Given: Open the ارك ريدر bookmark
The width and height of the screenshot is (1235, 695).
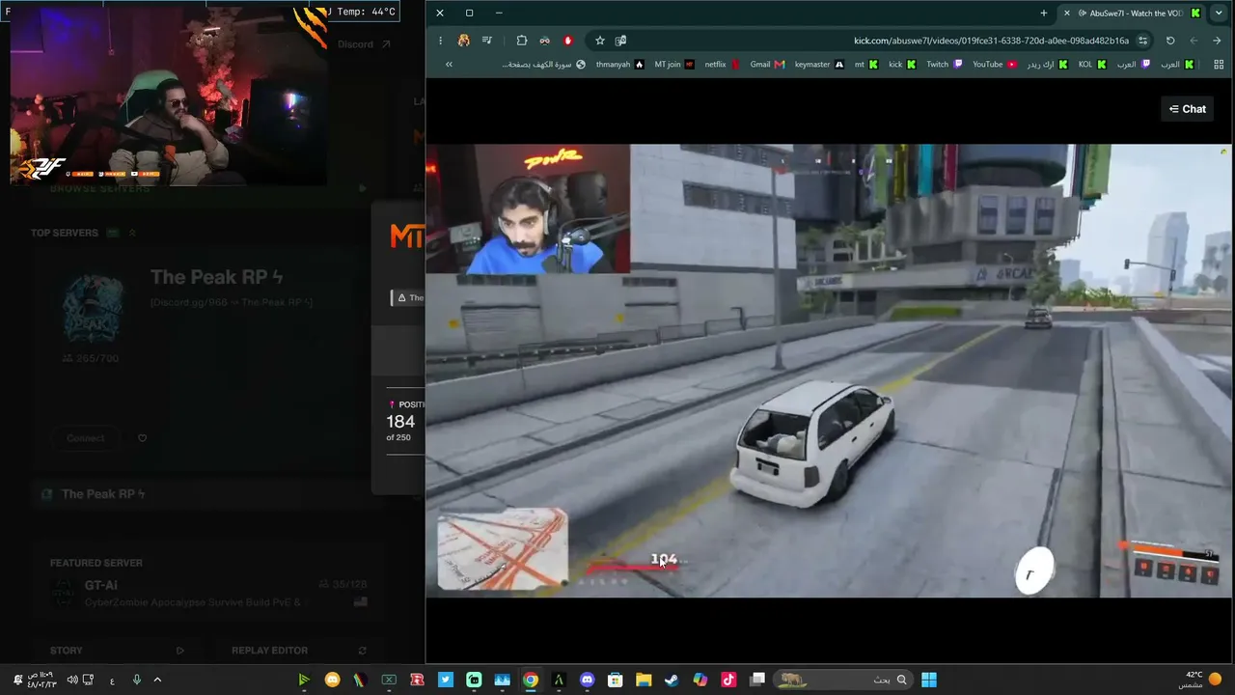Looking at the screenshot, I should [1047, 65].
